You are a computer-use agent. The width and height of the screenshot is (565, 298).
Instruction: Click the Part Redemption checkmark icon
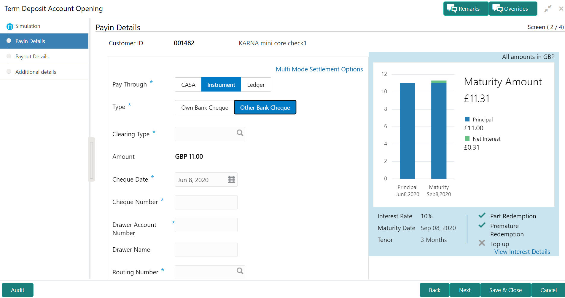pos(482,215)
